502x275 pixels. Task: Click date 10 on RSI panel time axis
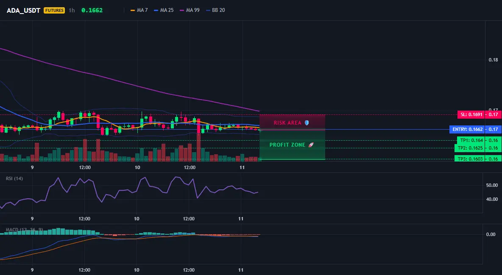[137, 219]
